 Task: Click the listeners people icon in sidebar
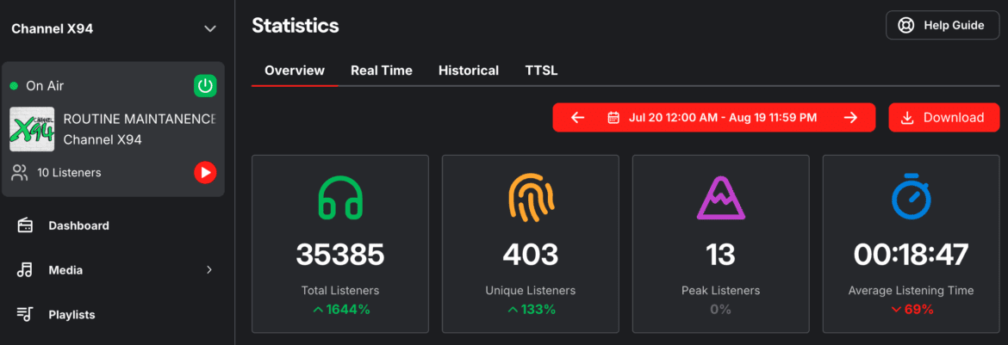tap(19, 173)
